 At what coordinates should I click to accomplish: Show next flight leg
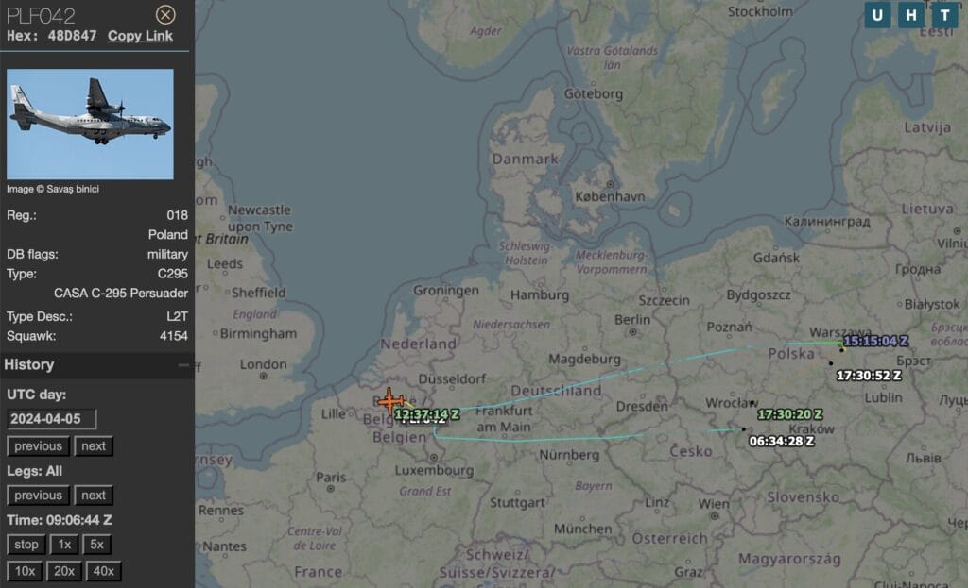click(x=94, y=496)
